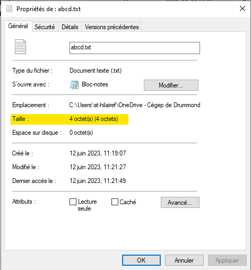The image size is (251, 270).
Task: Open the Détails tab
Action: click(x=70, y=27)
